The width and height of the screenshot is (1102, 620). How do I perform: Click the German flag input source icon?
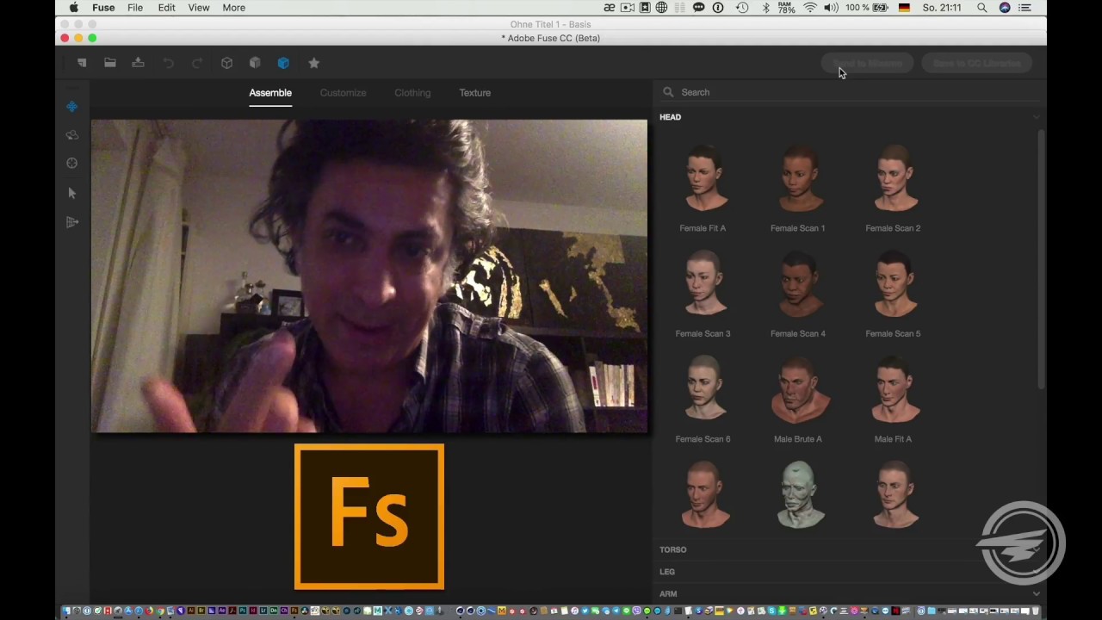pyautogui.click(x=904, y=8)
